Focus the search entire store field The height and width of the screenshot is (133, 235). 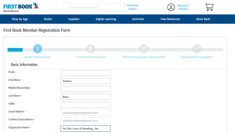coord(93,7)
